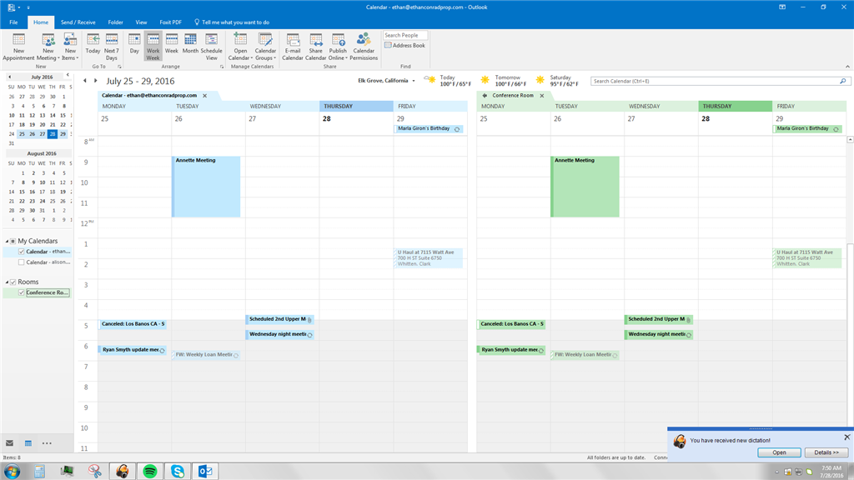Screen dimensions: 854x480
Task: Switch to the Folder ribbon tab
Action: [x=115, y=22]
